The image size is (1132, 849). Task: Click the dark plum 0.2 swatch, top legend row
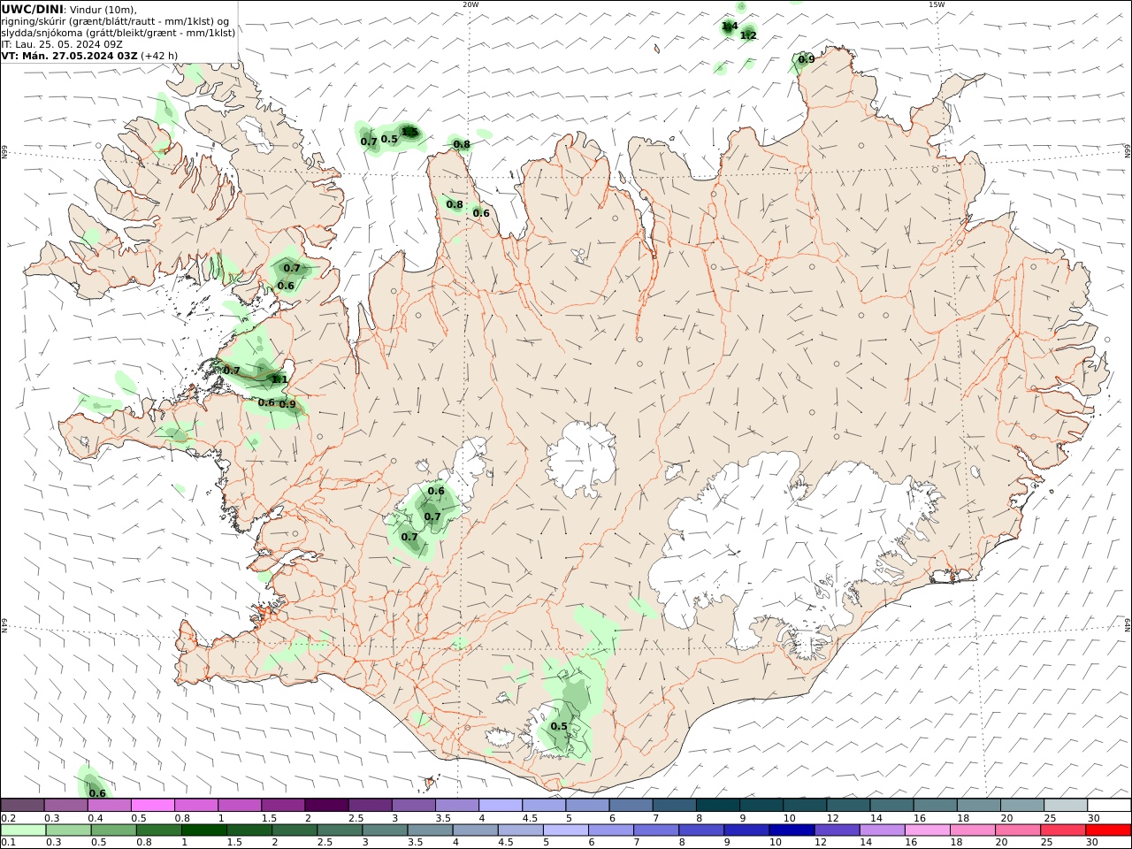tap(22, 805)
